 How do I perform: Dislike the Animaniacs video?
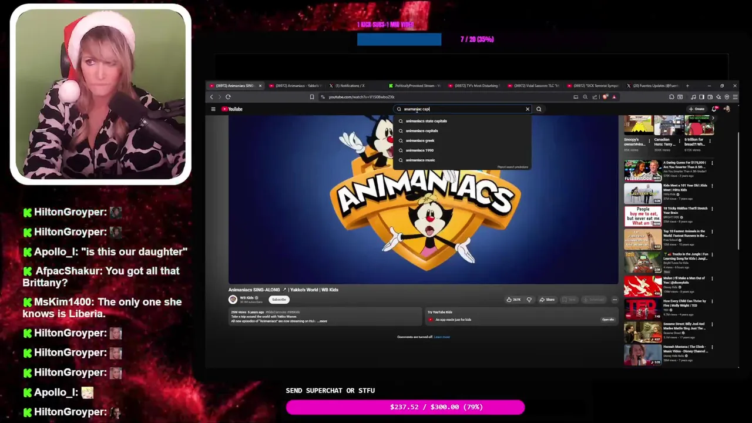click(x=529, y=300)
